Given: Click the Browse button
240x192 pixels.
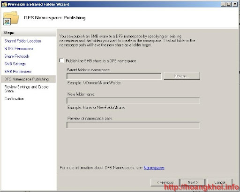Looking at the screenshot, I should pos(182,76).
